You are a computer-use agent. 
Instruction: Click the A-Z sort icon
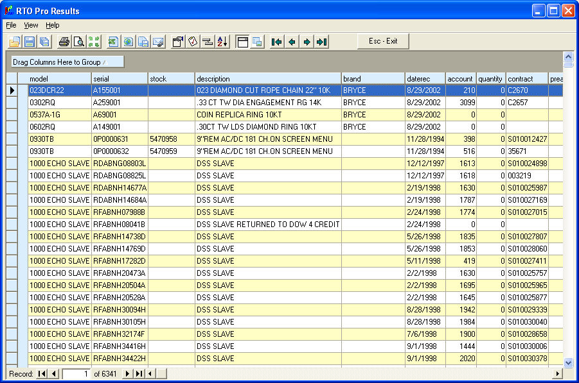point(222,42)
